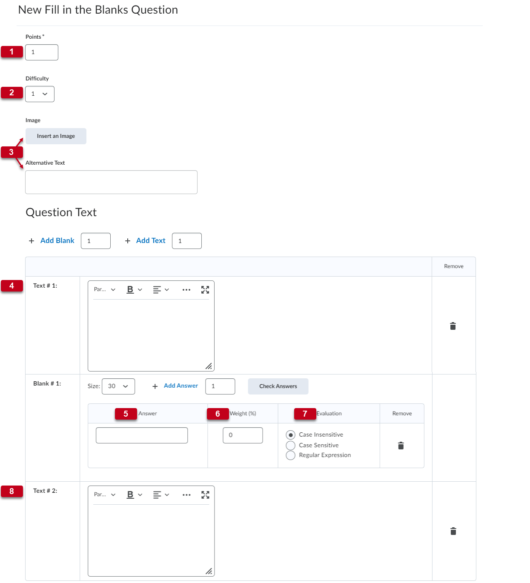Open paragraph format dropdown in Text # 2 editor
Image resolution: width=530 pixels, height=583 pixels.
pos(105,495)
